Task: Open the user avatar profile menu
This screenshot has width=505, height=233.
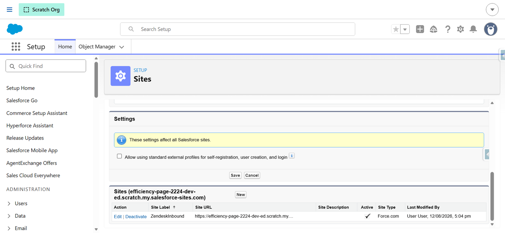Action: click(x=490, y=29)
